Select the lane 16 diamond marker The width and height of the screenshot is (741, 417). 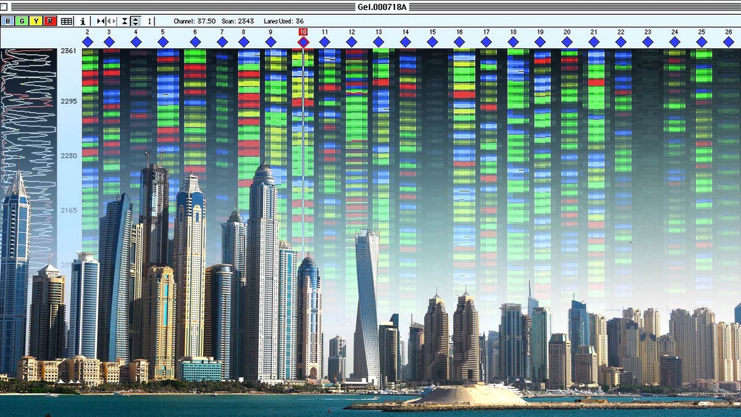click(459, 41)
